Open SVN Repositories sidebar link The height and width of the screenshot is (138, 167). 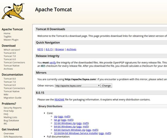point(13,137)
